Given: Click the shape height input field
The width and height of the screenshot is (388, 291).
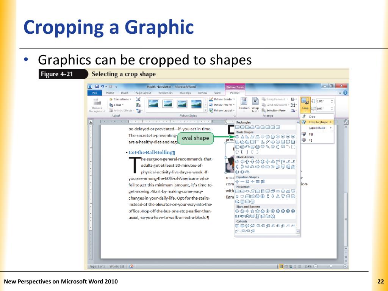Looking at the screenshot, I should pos(325,101).
